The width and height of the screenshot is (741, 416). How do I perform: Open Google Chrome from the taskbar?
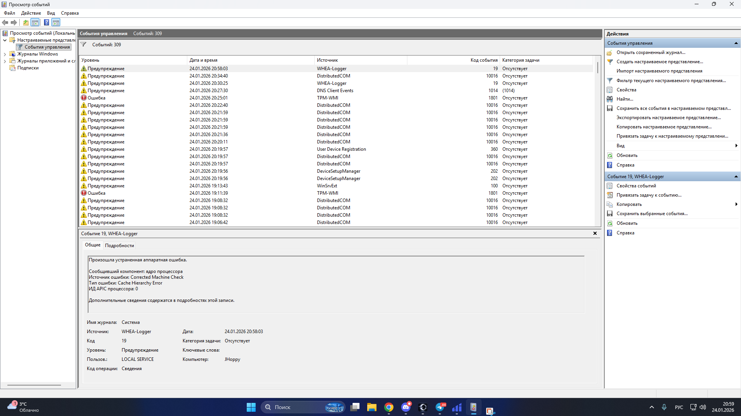pyautogui.click(x=388, y=407)
